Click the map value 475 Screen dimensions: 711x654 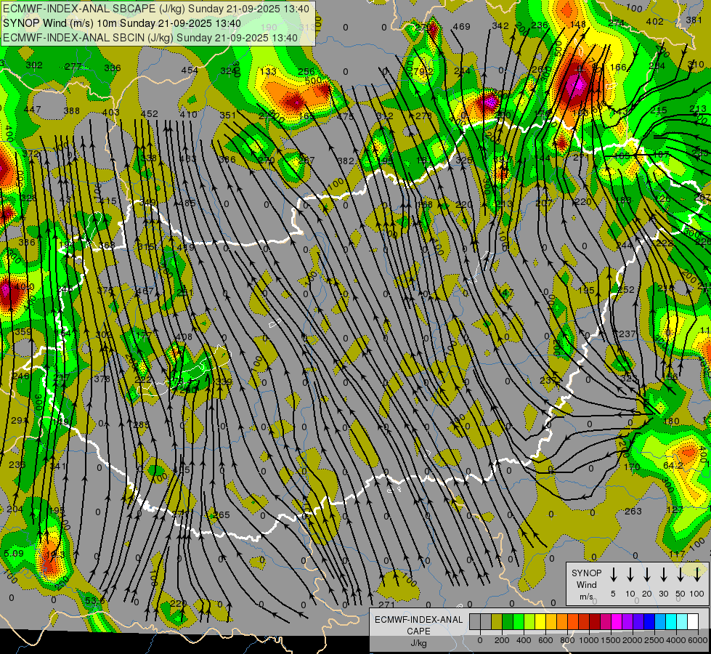346,117
